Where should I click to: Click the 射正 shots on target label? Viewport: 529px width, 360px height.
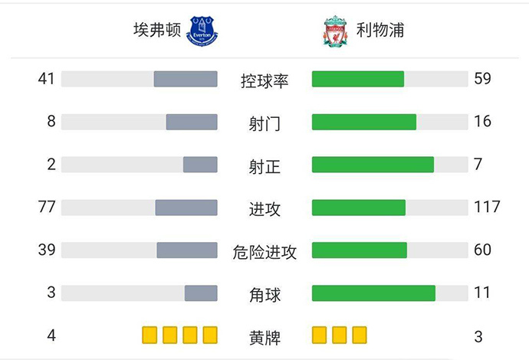coord(264,165)
